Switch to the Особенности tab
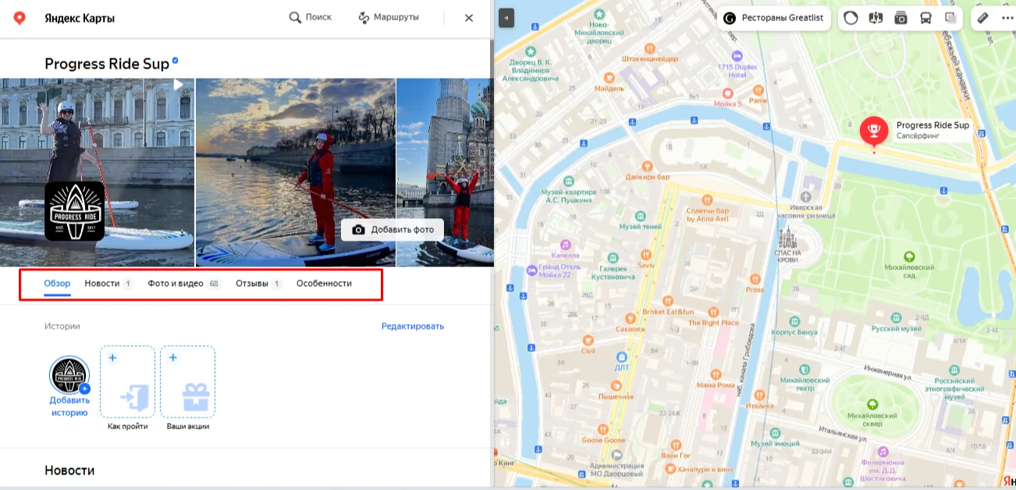The height and width of the screenshot is (490, 1016). [x=324, y=284]
